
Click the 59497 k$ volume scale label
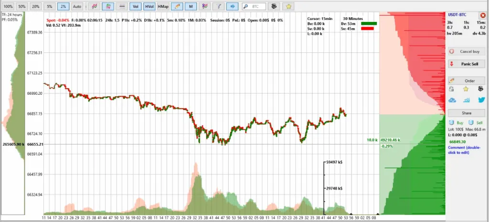point(334,162)
